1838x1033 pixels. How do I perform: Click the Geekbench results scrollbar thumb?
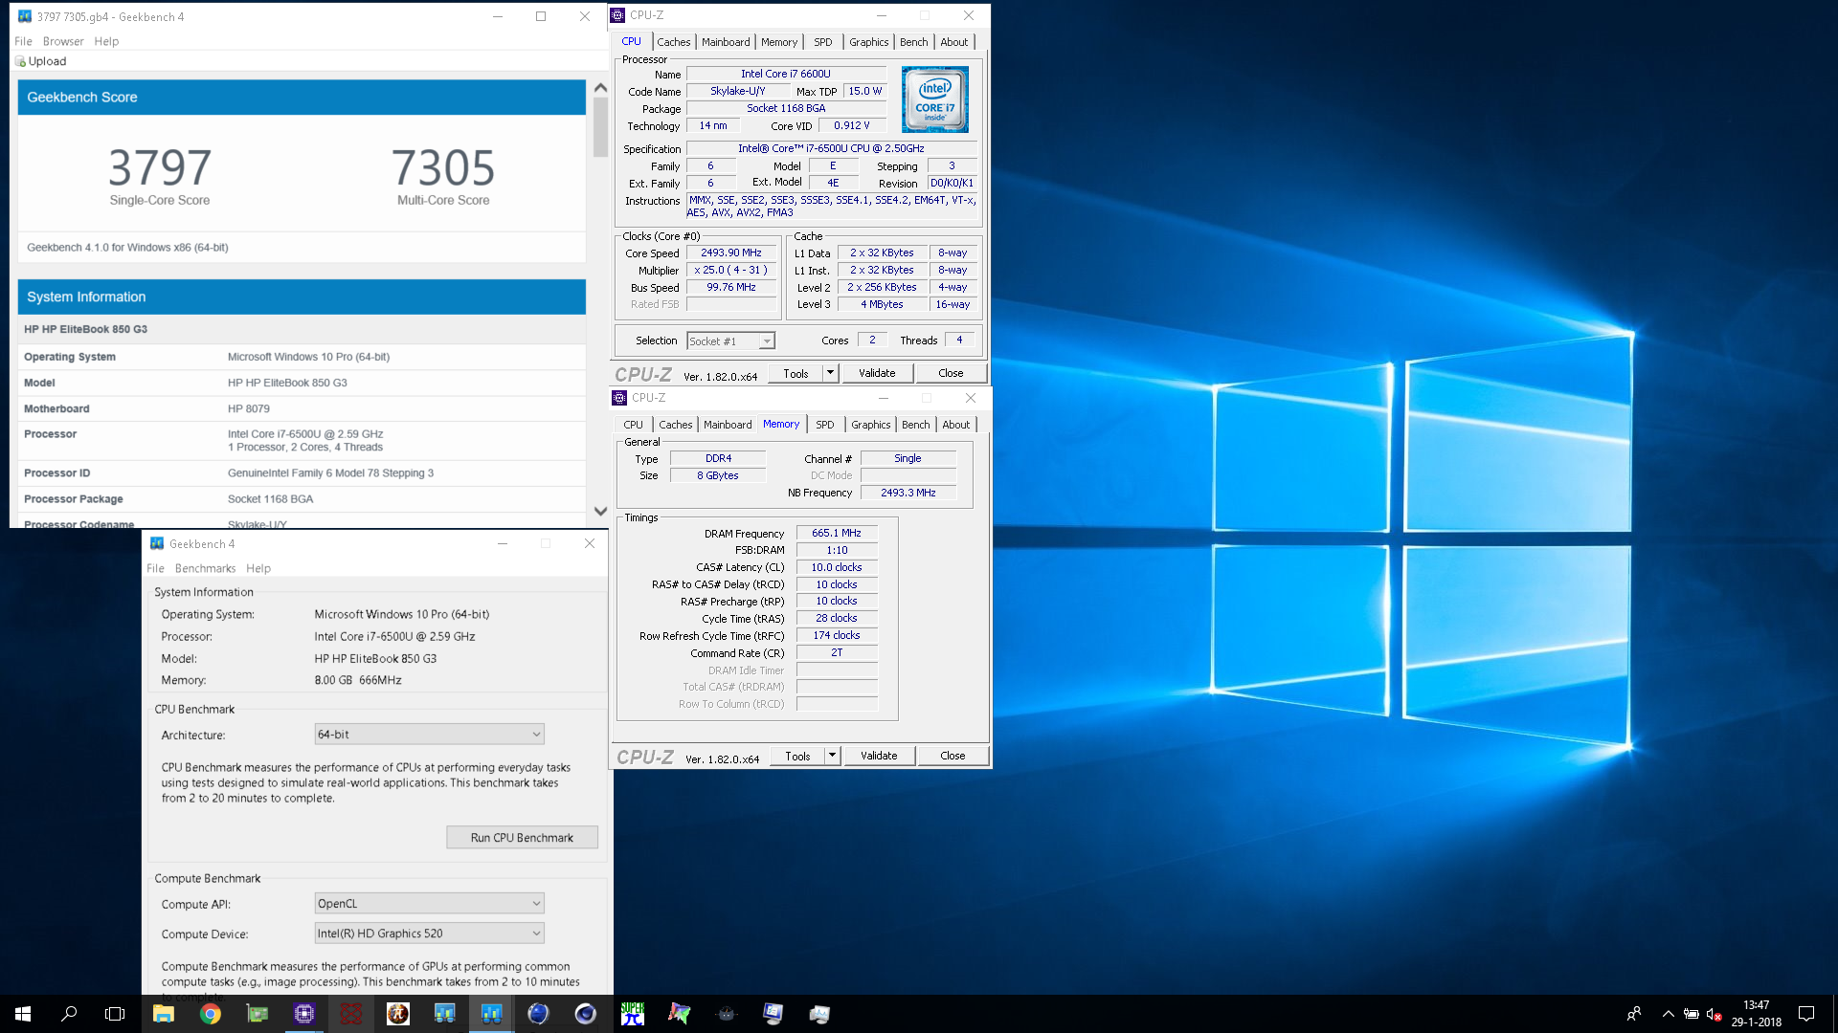pos(600,127)
